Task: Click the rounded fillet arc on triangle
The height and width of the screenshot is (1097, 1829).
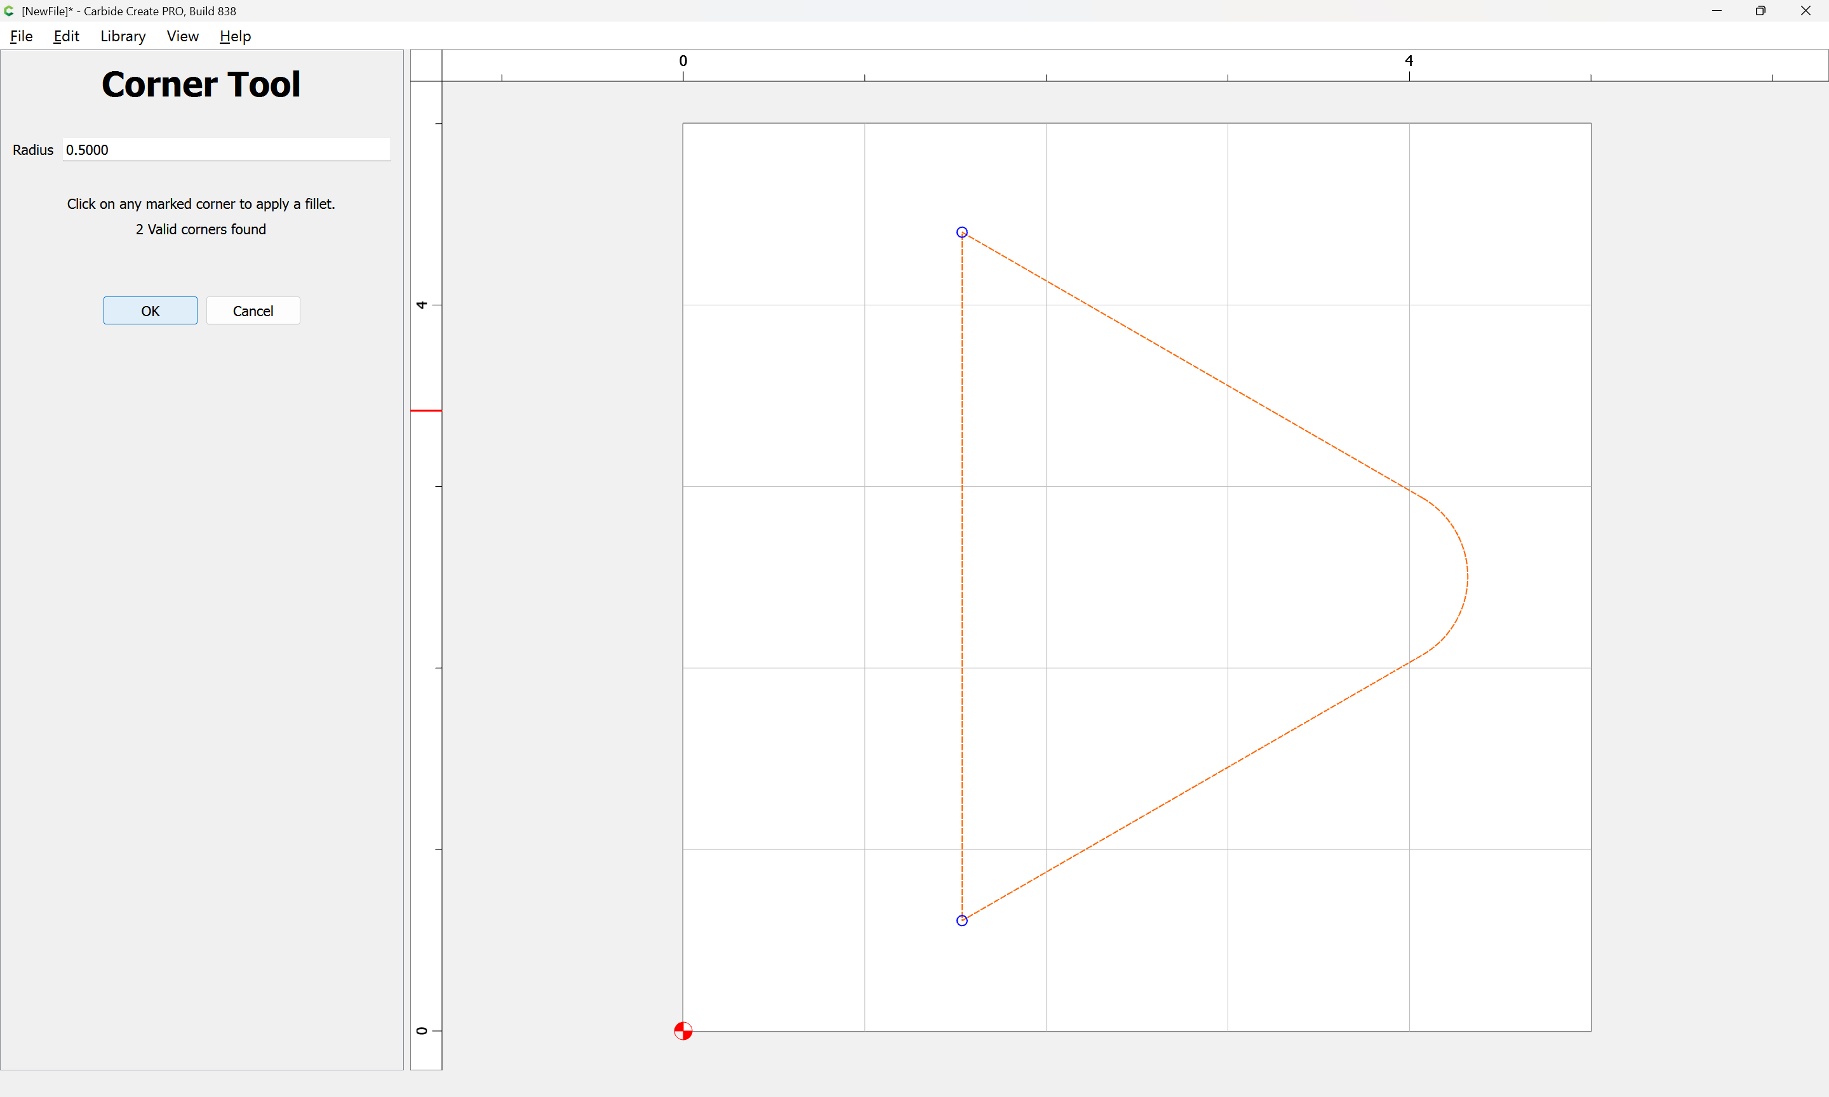Action: tap(1468, 576)
